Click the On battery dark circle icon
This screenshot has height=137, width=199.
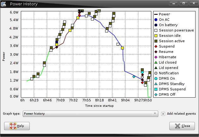[x=156, y=25]
